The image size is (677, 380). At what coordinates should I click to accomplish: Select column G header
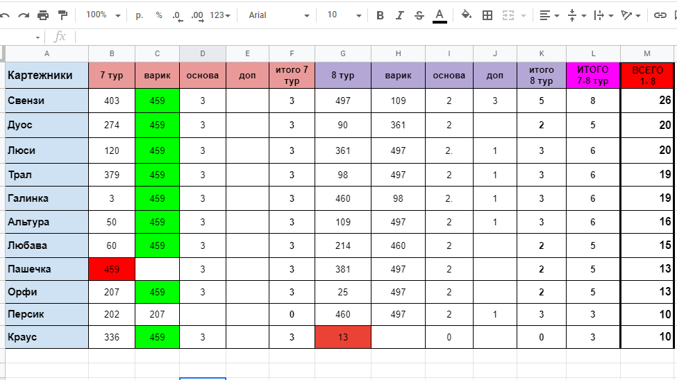point(343,53)
